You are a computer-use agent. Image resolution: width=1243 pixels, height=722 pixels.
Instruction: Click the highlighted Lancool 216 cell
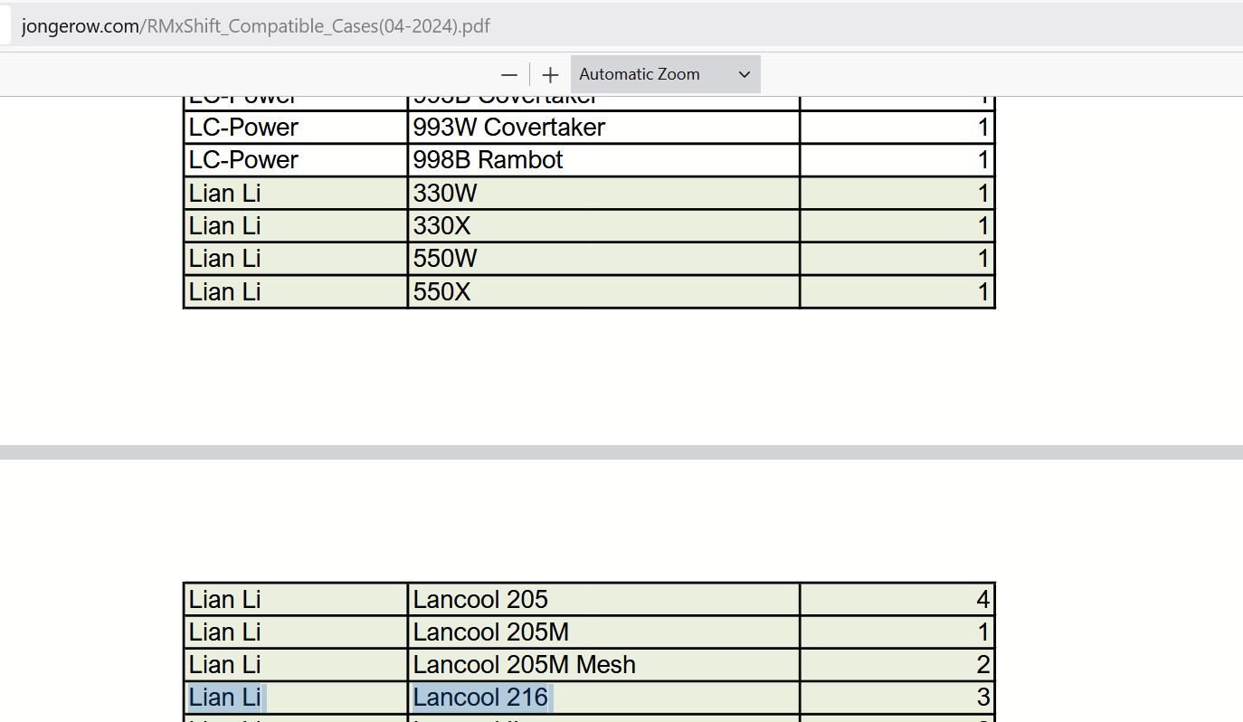tap(603, 698)
